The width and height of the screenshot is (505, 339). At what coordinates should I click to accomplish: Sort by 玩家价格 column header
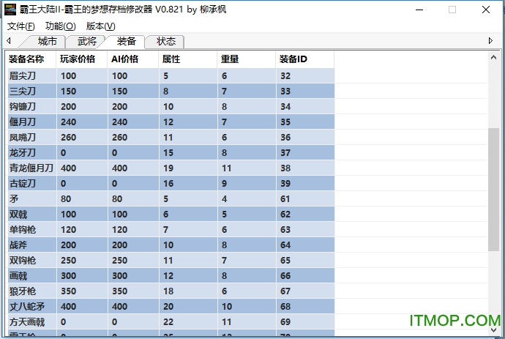coord(82,59)
